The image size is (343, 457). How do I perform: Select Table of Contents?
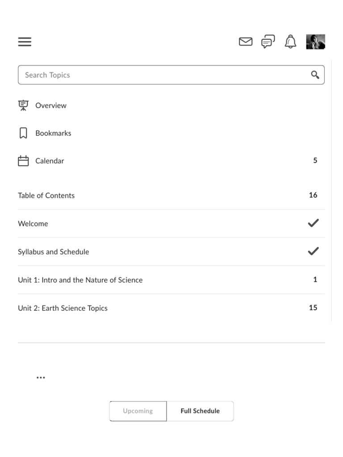pos(171,195)
